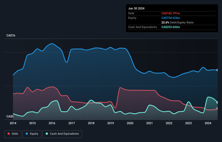Click the Cash And Equivalents label in tooltip
Viewport: 222px width, 142px height.
pos(143,27)
